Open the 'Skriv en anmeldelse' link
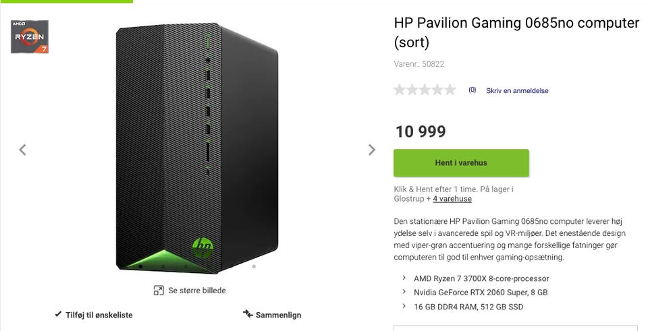Viewport: 648px width, 331px height. pyautogui.click(x=517, y=90)
